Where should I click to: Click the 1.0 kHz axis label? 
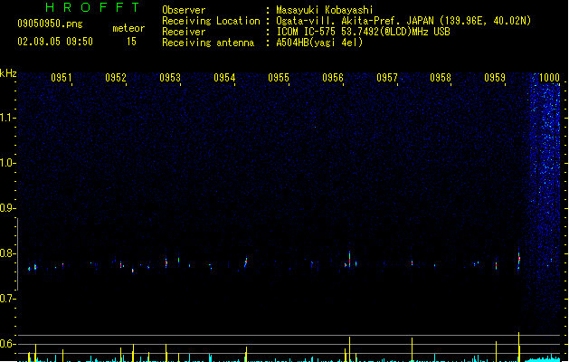tap(7, 163)
